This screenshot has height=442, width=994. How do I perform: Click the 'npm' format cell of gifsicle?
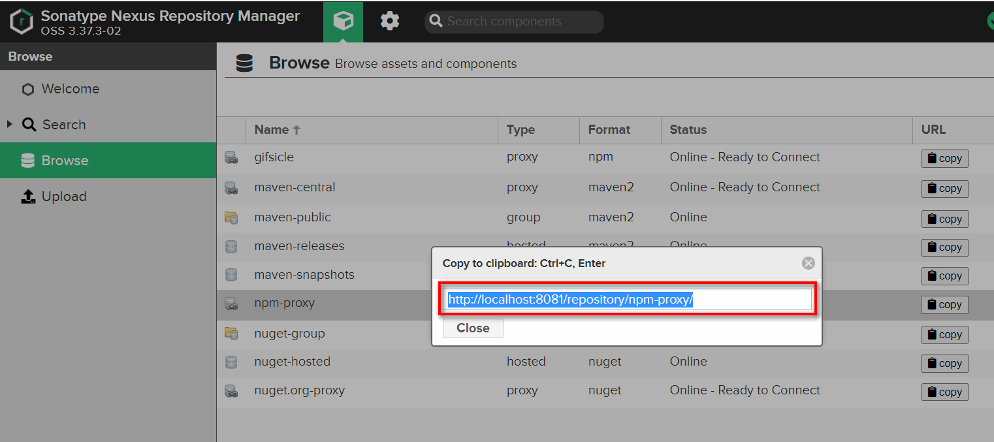pos(600,157)
